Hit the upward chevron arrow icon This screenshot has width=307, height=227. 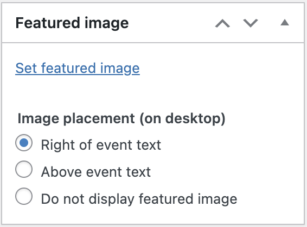[x=222, y=23]
